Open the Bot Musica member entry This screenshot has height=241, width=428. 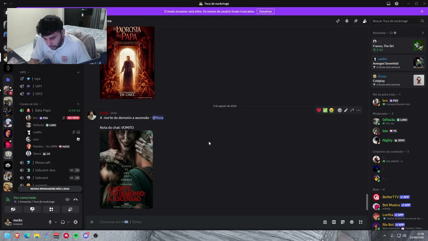coord(398,206)
